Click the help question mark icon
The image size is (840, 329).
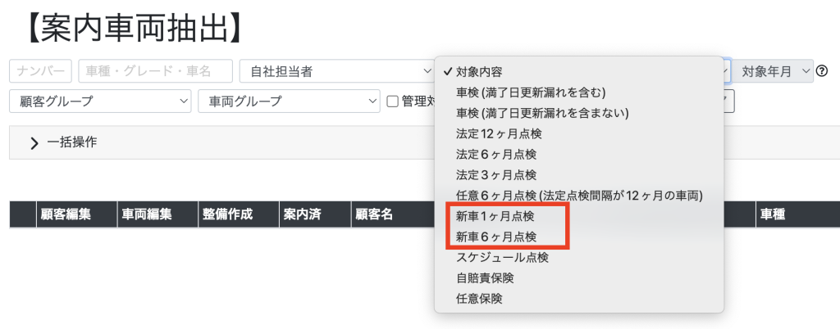[823, 72]
